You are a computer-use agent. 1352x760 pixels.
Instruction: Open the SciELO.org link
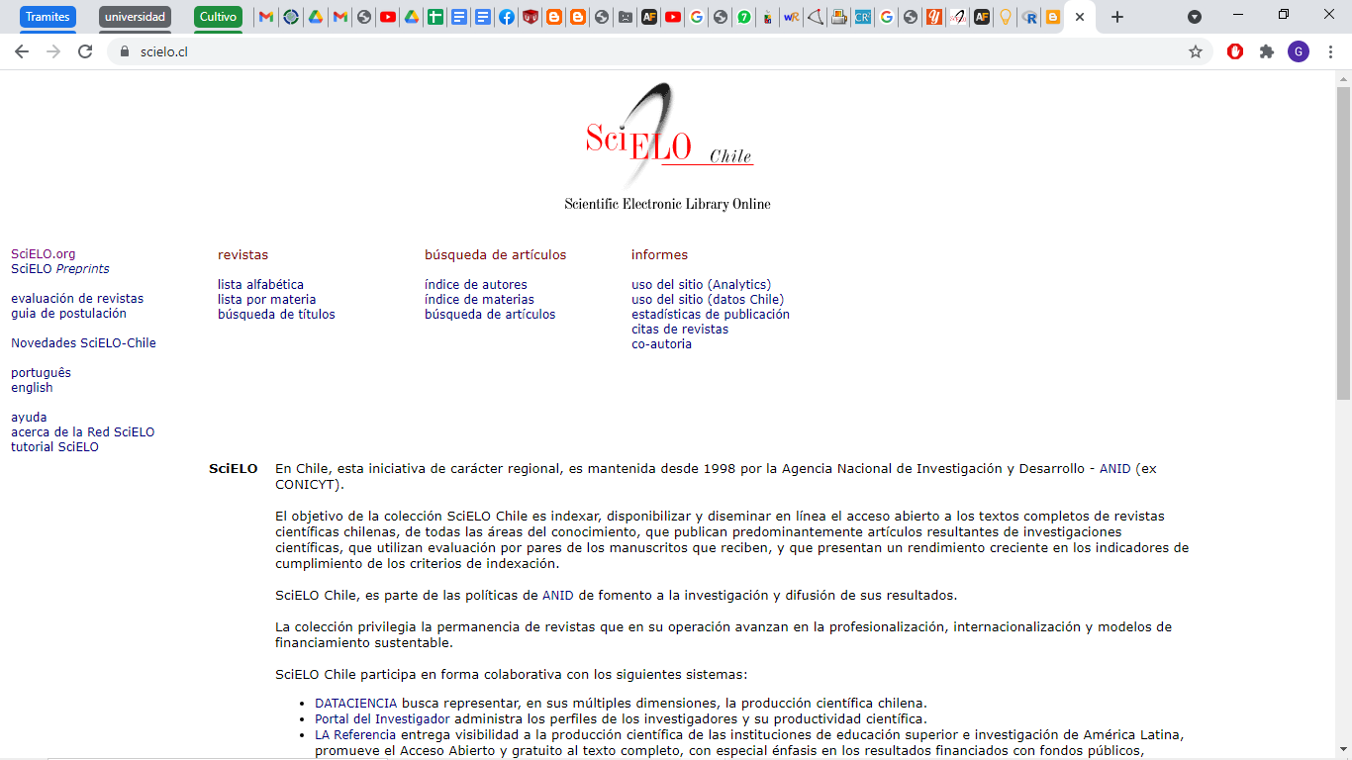point(44,254)
